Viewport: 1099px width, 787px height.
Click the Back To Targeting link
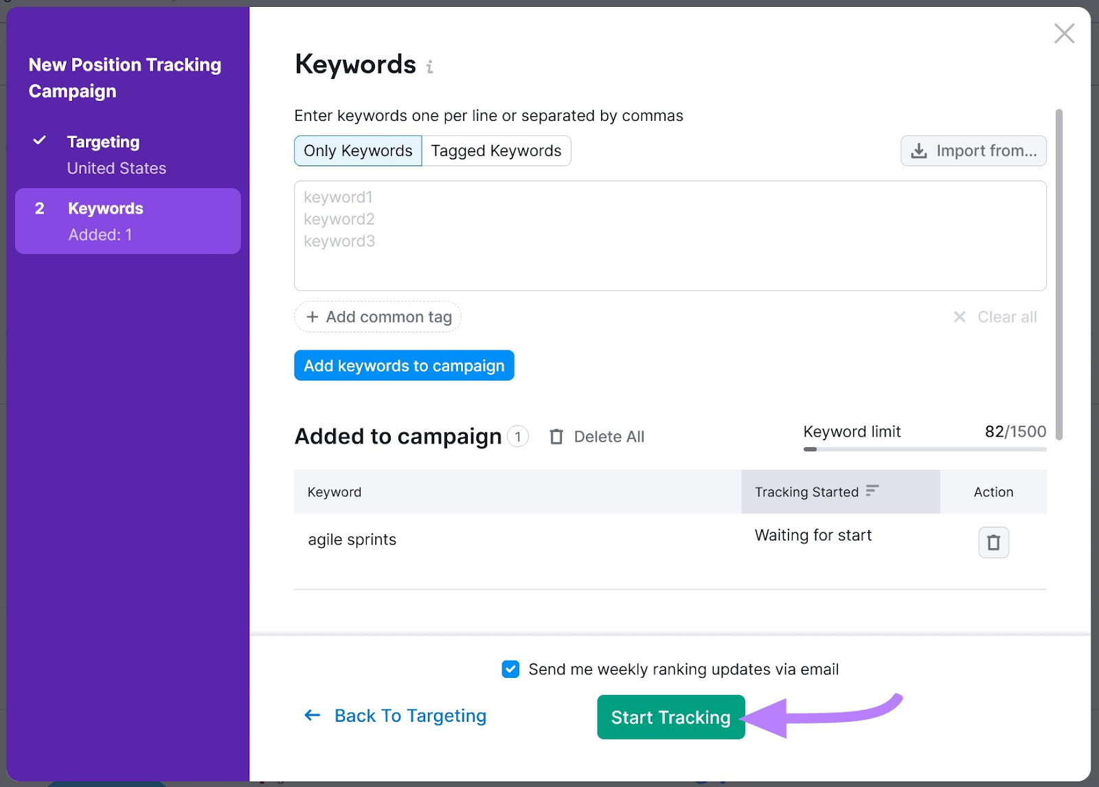click(x=410, y=716)
